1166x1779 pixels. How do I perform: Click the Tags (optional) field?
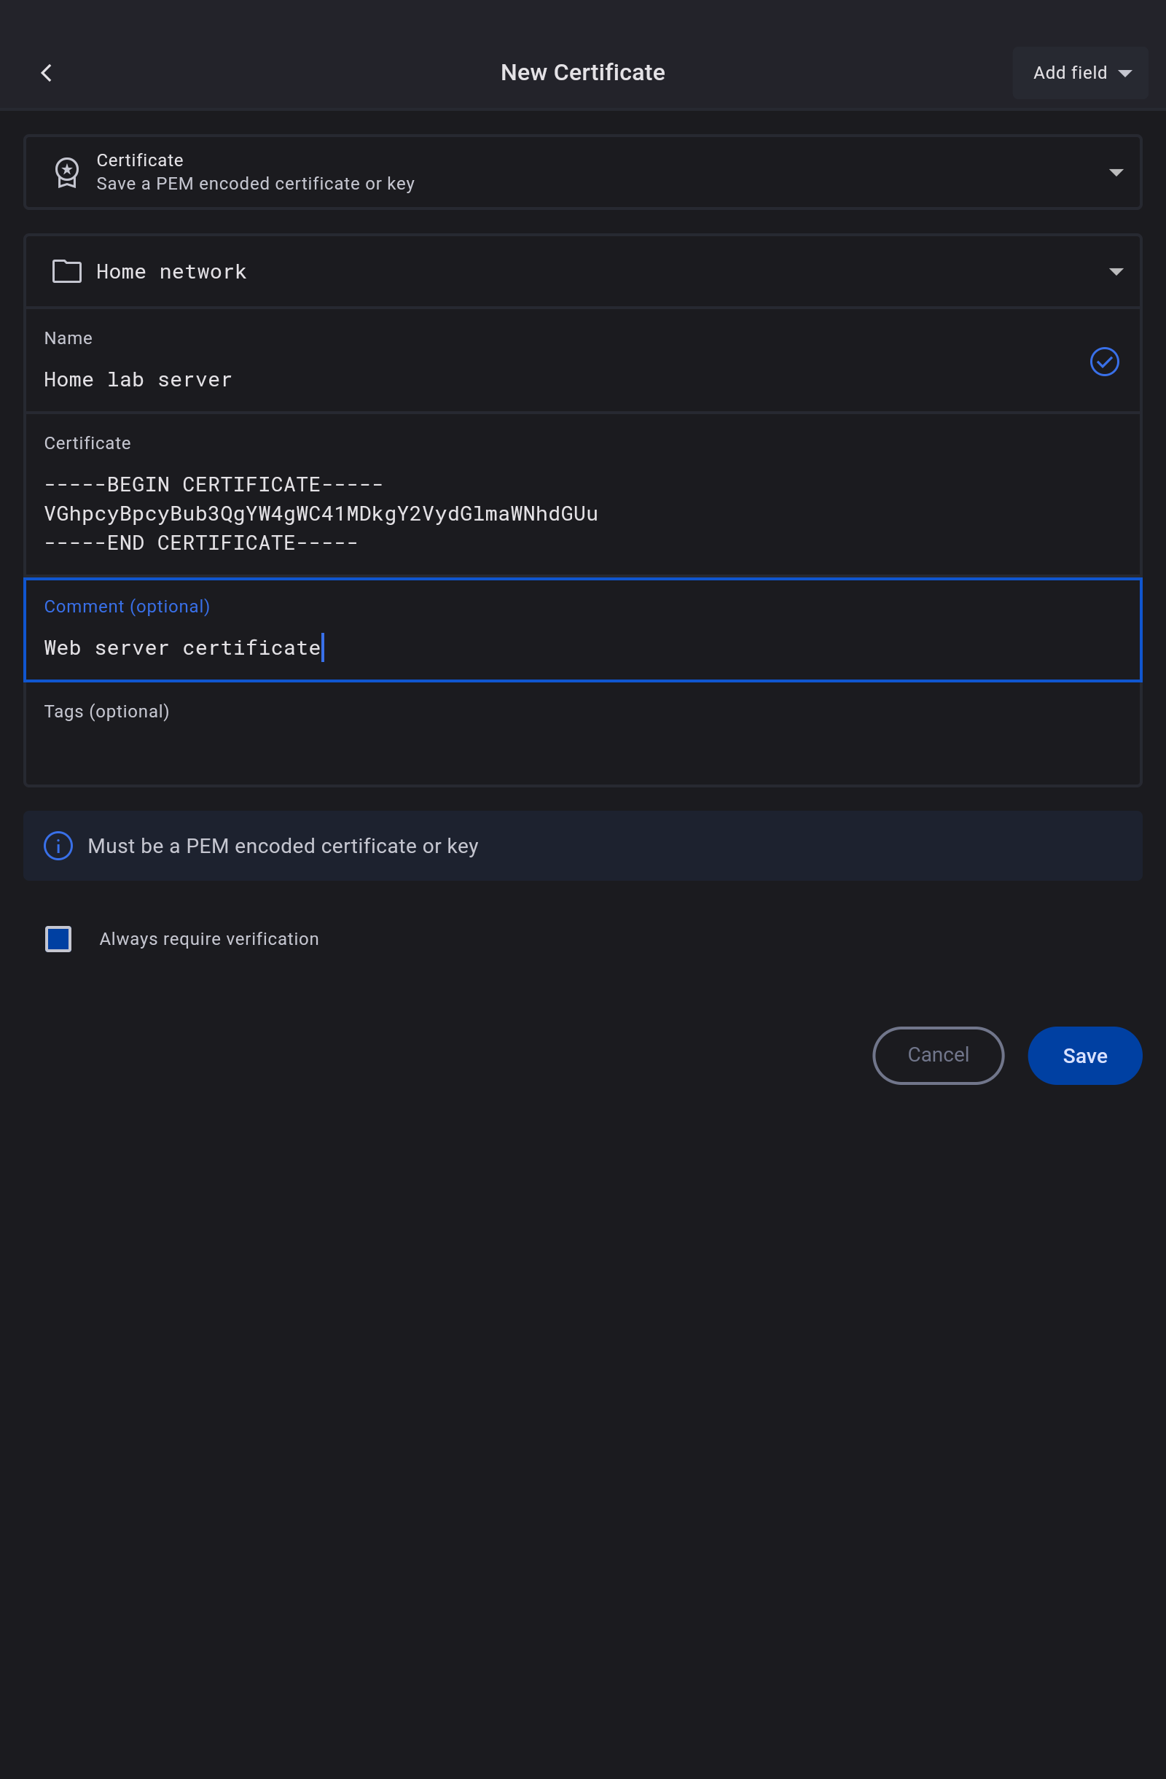(x=582, y=750)
